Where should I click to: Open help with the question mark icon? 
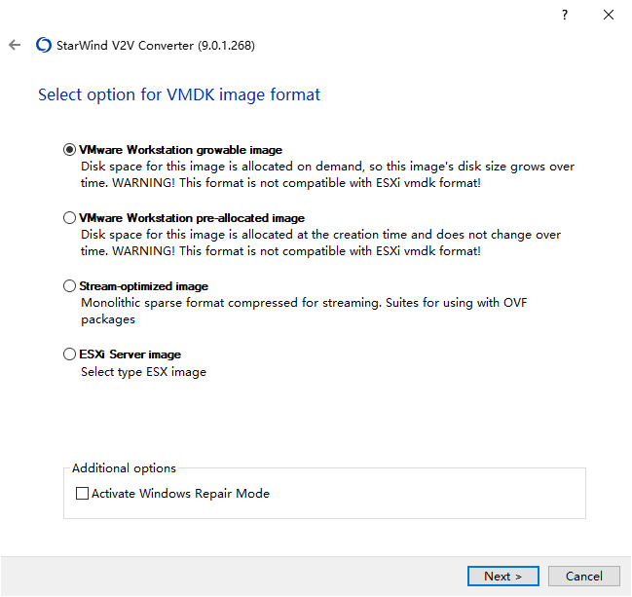[565, 15]
